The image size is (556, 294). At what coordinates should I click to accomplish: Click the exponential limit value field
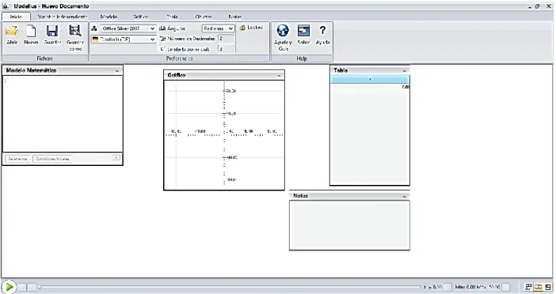227,49
